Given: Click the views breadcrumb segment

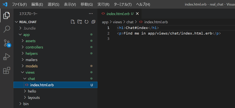Looking at the screenshot, I should pyautogui.click(x=117, y=22).
